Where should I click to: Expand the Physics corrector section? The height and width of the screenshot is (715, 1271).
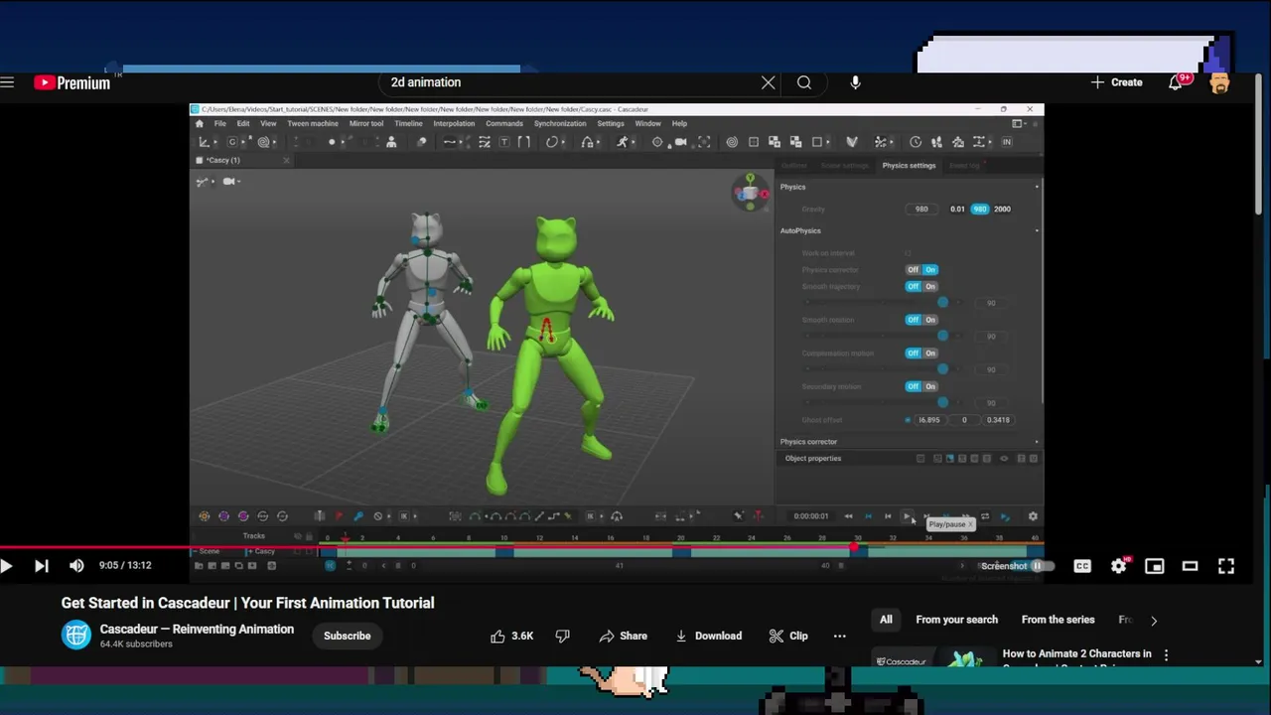click(1037, 442)
